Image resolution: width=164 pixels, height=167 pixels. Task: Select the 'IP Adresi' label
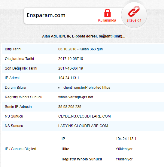click(x=12, y=78)
